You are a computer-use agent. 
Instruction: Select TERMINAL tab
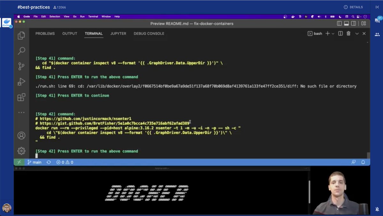click(94, 34)
